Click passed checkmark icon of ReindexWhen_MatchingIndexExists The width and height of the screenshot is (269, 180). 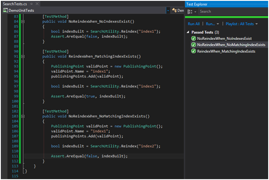(194, 51)
